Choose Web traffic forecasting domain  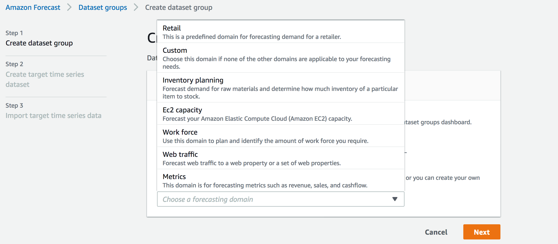[281, 158]
